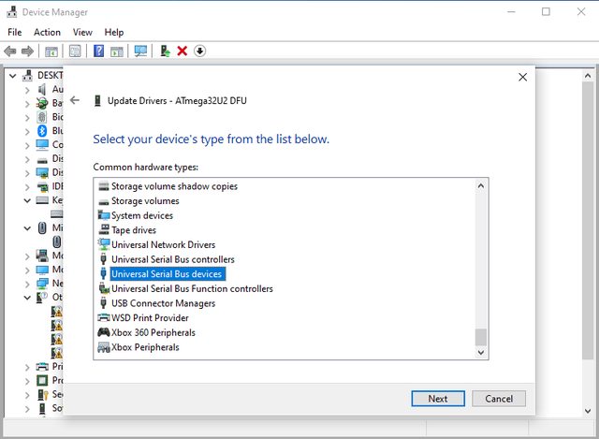Click the Tape drives icon in list
Image resolution: width=599 pixels, height=439 pixels.
point(104,229)
